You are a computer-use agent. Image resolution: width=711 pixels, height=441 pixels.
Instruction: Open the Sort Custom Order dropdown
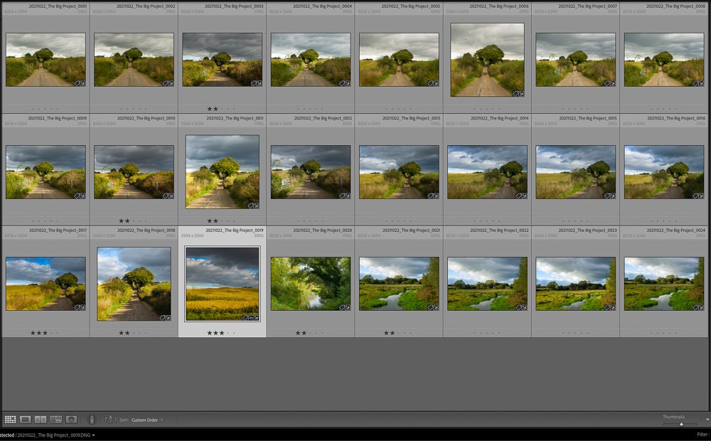(146, 420)
